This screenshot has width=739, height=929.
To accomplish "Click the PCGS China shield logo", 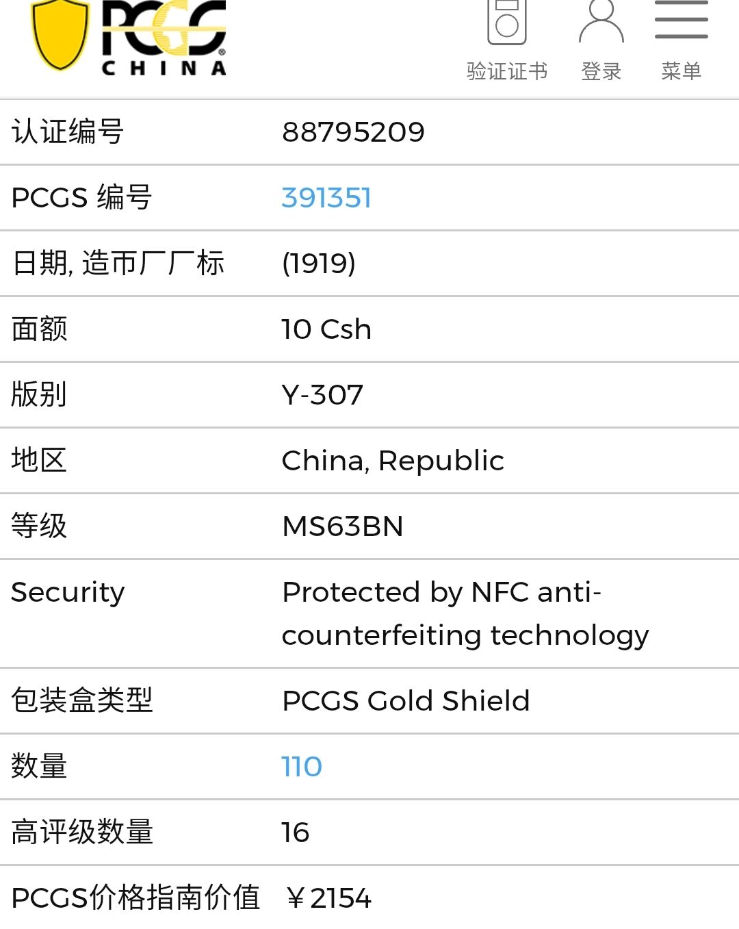I will click(x=60, y=33).
